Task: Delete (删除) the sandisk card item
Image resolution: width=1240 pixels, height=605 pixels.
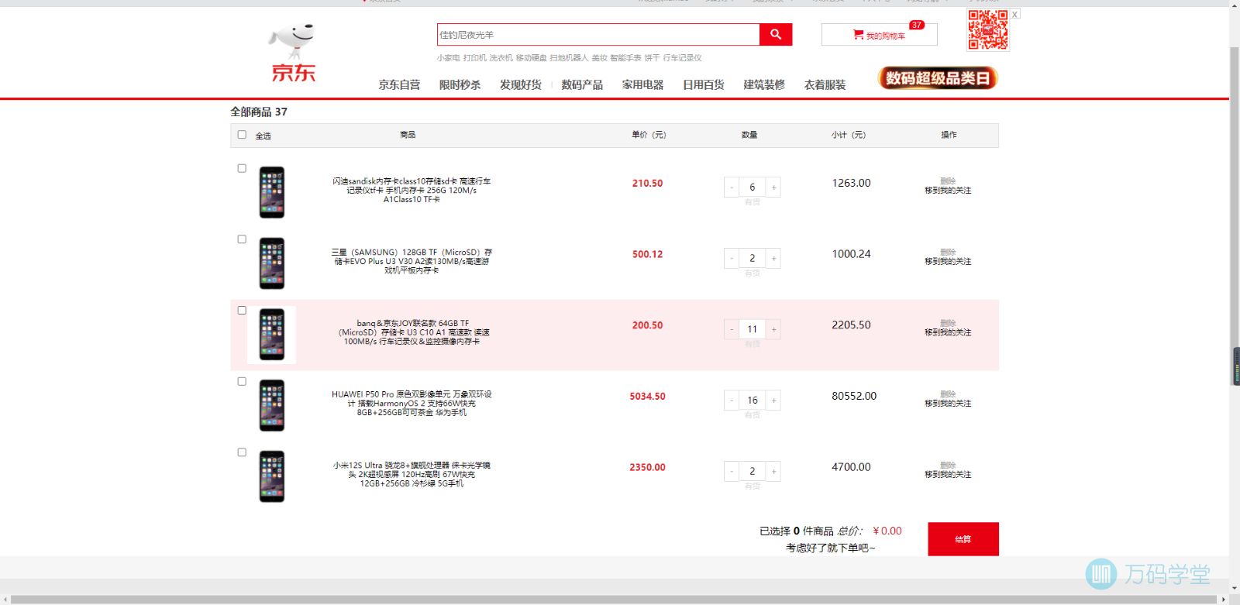Action: (948, 181)
